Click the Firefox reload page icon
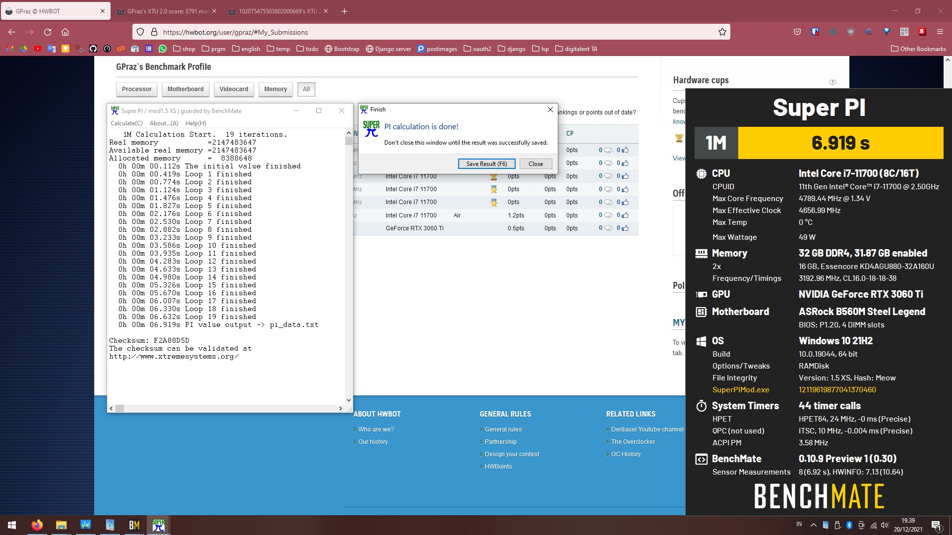The image size is (952, 535). tap(48, 32)
